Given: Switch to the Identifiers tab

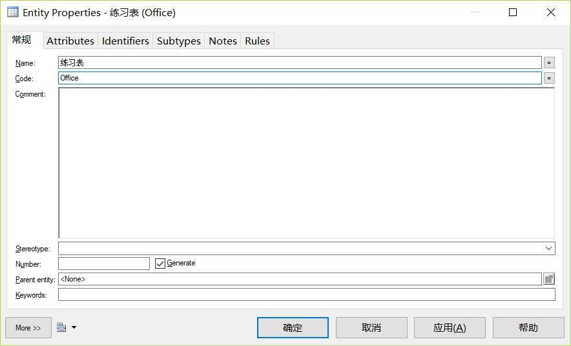Looking at the screenshot, I should [125, 41].
